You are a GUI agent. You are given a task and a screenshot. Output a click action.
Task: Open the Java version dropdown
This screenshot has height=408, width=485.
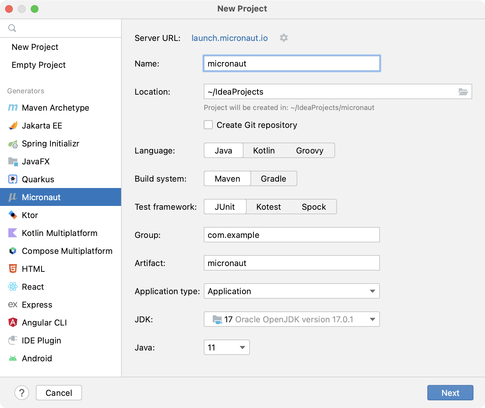point(227,347)
